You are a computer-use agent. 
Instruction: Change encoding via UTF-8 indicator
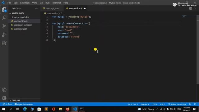(155, 105)
